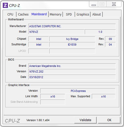The image size is (124, 127).
Task: Click the Southbridge ID1E59 field
Action: (72, 45)
